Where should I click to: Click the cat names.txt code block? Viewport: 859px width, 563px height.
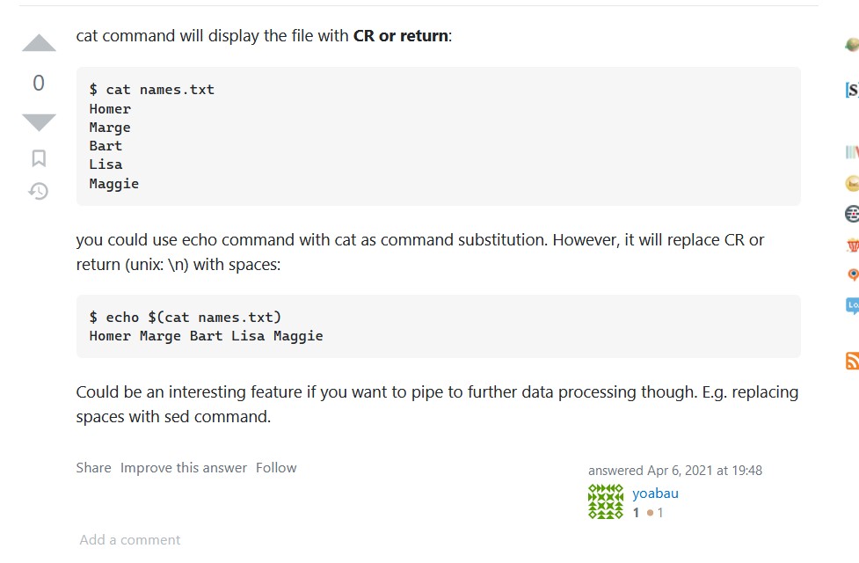coord(438,136)
